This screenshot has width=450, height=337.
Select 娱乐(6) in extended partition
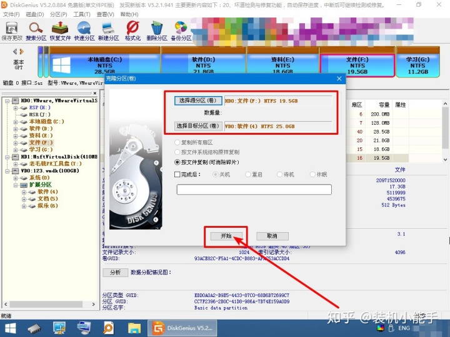47,206
